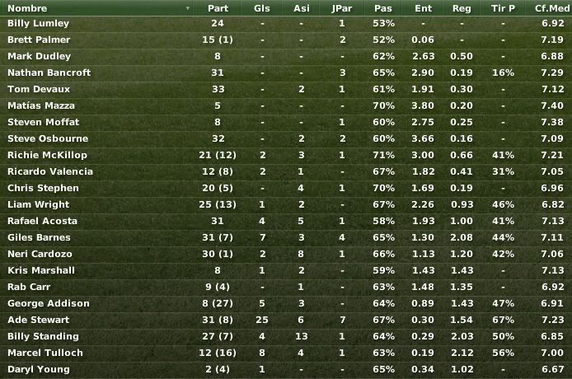Viewport: 572px width, 379px height.
Task: Open Ricardo Valencia's profile
Action: tap(50, 171)
